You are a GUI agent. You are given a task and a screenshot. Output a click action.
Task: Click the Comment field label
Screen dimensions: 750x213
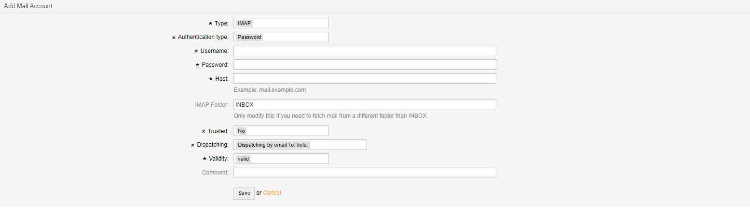[x=216, y=172]
